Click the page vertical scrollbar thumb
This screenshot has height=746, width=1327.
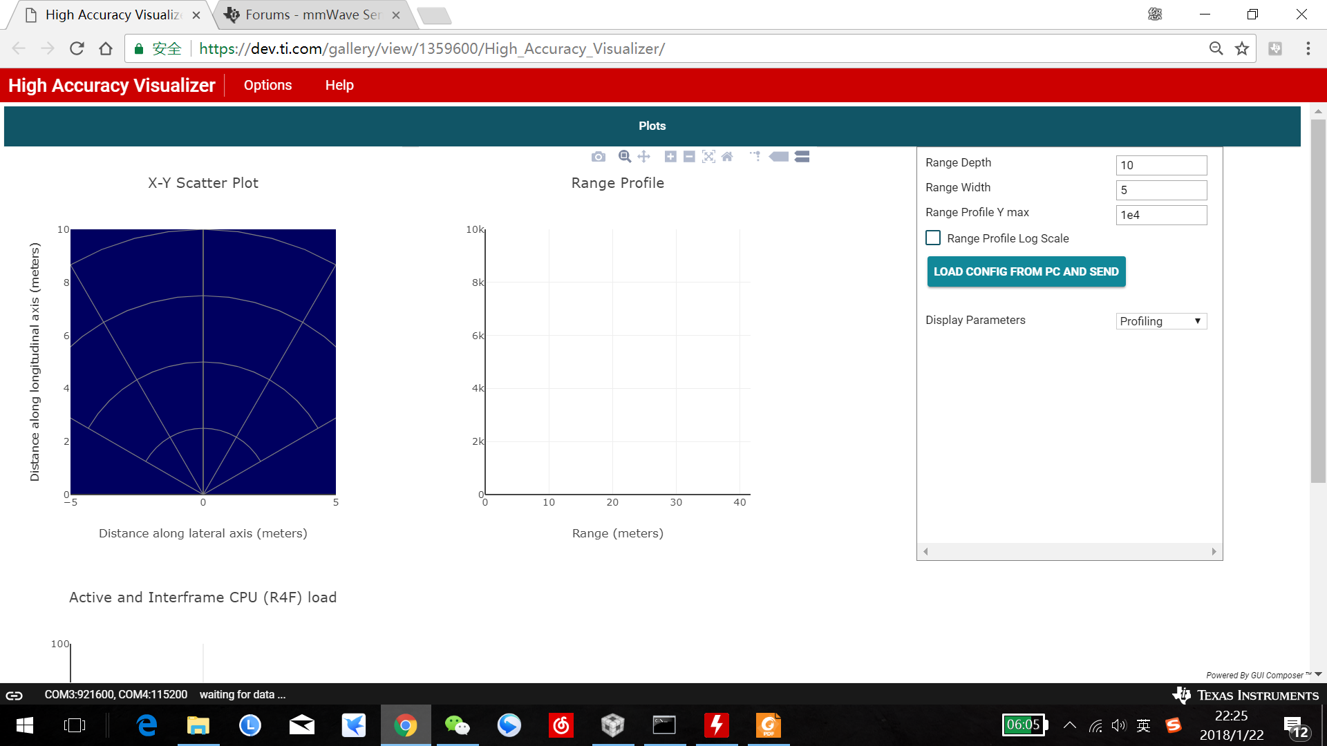1318,300
